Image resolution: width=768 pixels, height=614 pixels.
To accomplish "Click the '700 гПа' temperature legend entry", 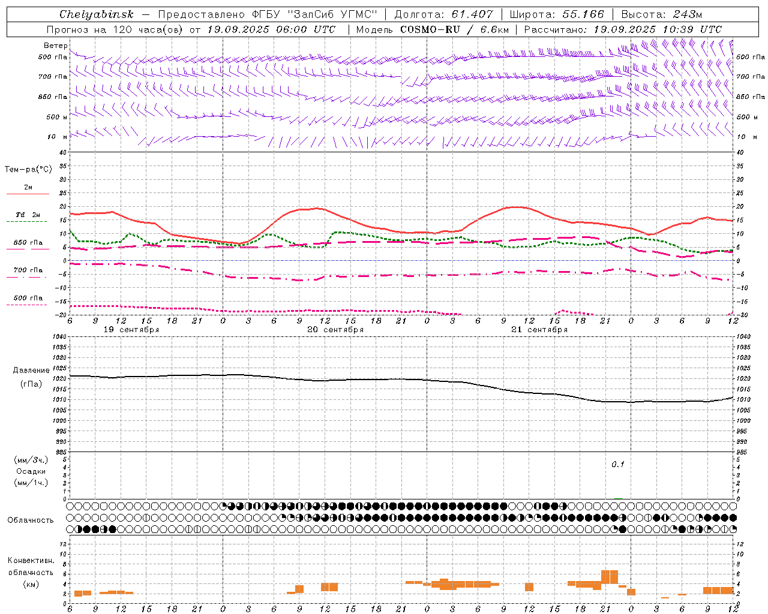I will point(28,270).
